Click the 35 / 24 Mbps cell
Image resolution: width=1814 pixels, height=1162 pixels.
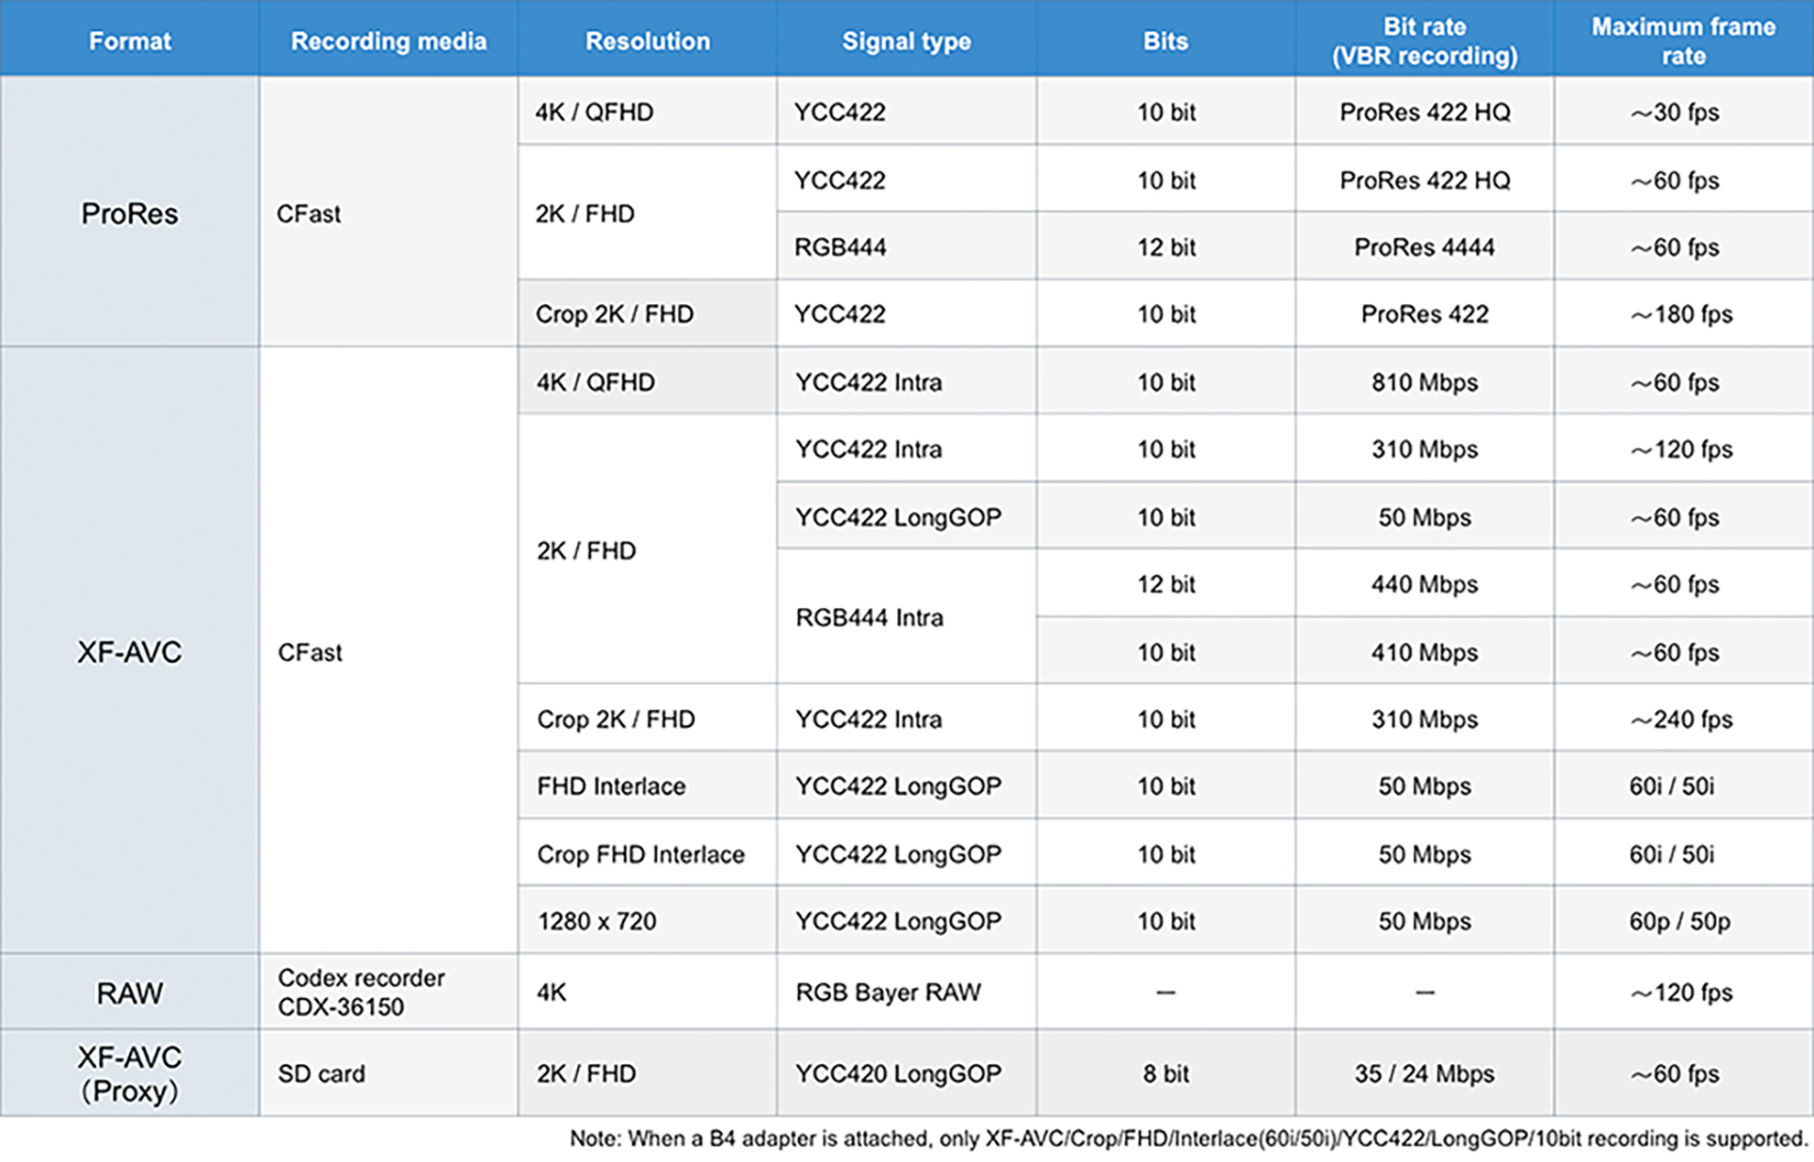pyautogui.click(x=1424, y=1073)
